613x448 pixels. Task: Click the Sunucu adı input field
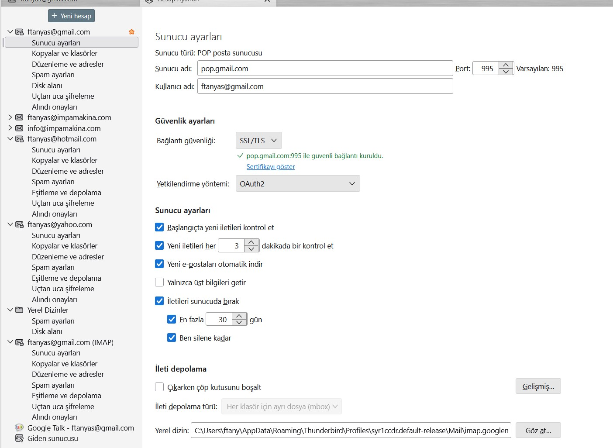tap(325, 69)
